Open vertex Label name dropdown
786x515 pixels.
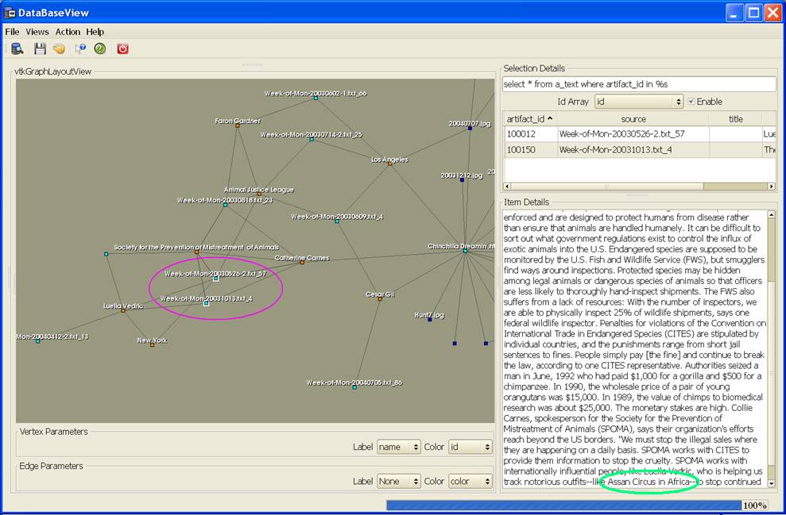click(398, 448)
